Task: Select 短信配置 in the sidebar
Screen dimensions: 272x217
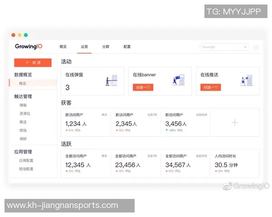Action: click(x=26, y=169)
